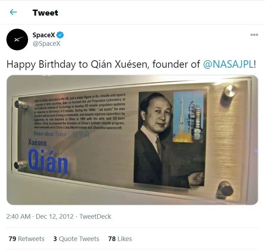Open the tweet timestamp 2:40 AM link
265x251 pixels.
(18, 216)
